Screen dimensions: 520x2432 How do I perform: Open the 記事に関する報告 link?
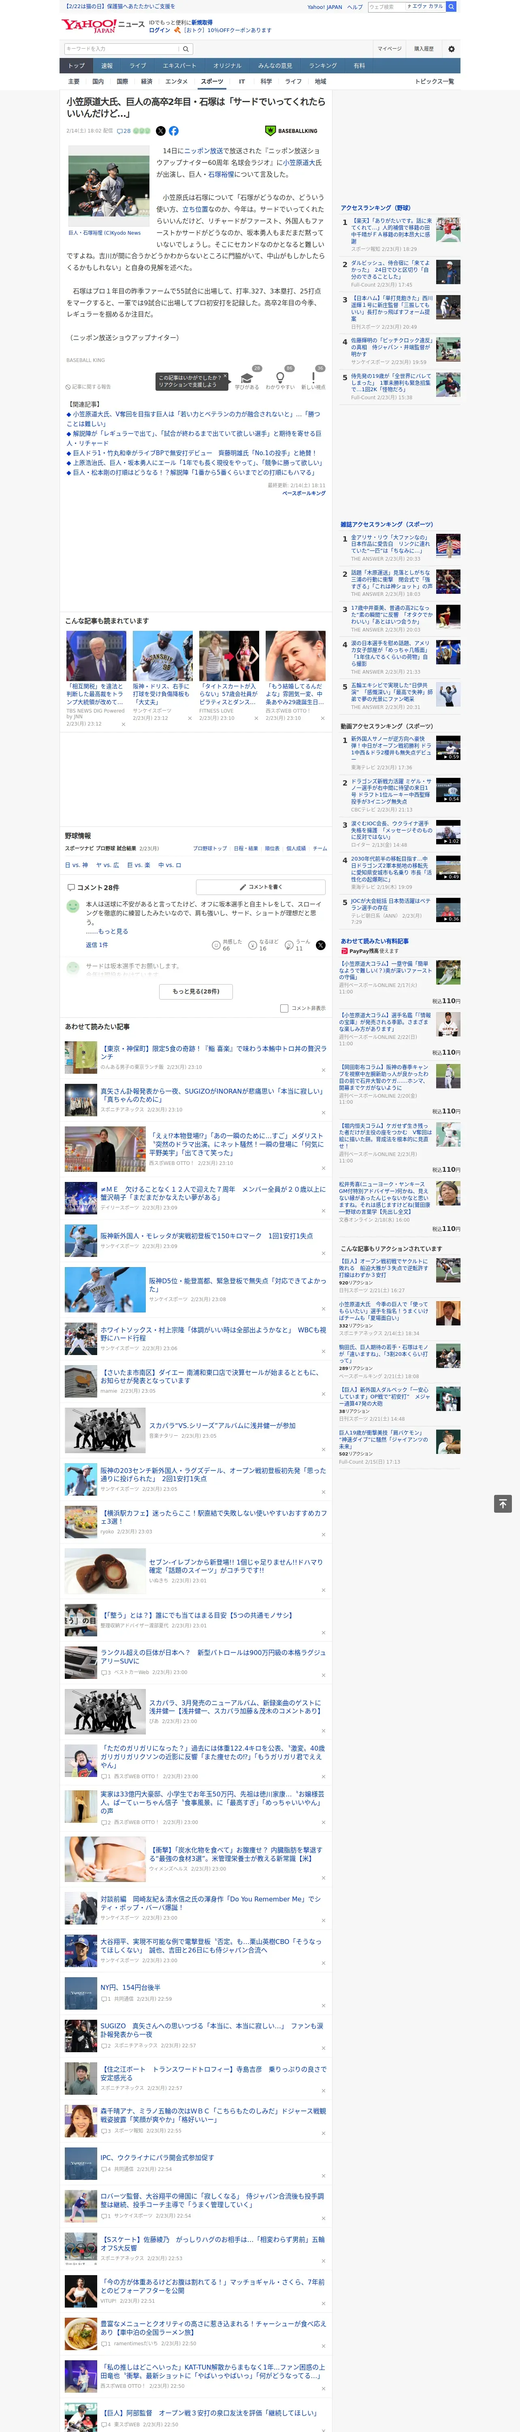89,387
